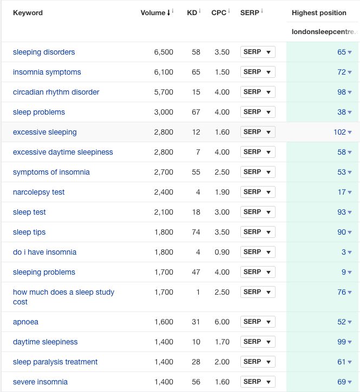Open SERP dropdown for sleep tips
Screen dimensions: 360x392
[258, 232]
